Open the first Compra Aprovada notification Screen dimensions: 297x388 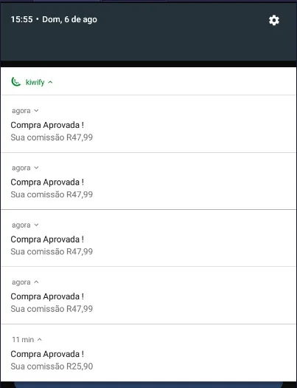point(149,123)
